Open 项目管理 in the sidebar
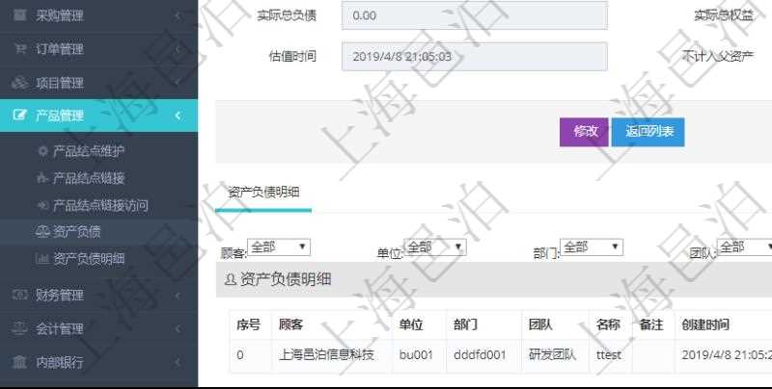The height and width of the screenshot is (389, 772). (98, 83)
